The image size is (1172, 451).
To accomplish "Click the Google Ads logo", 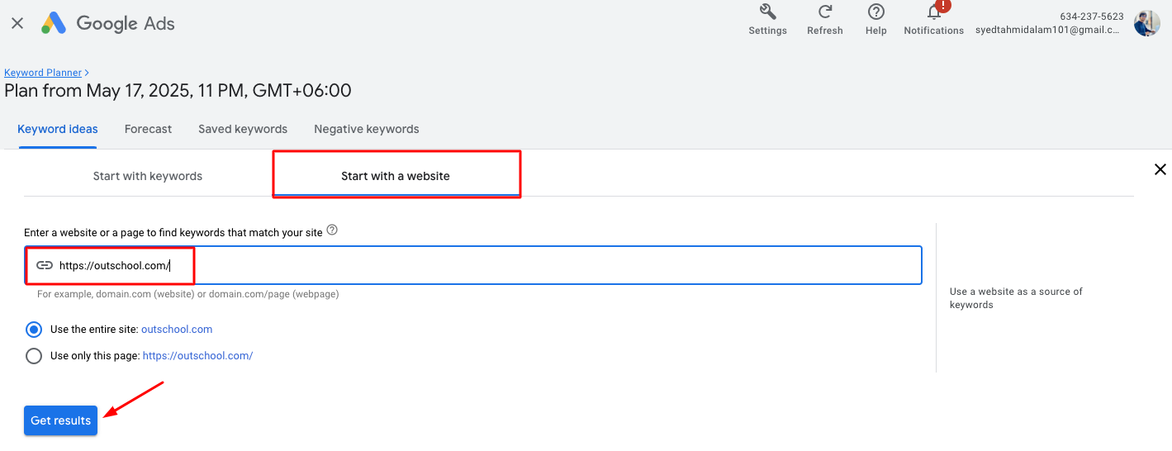I will point(108,23).
